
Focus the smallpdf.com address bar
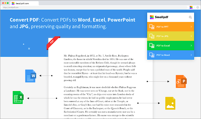(x=94, y=7)
